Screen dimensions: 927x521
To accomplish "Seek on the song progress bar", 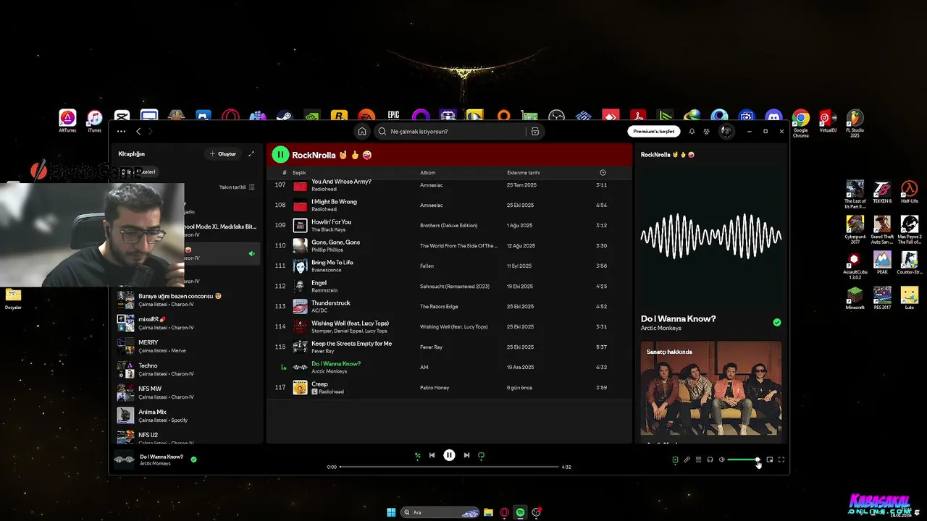I will pos(449,467).
